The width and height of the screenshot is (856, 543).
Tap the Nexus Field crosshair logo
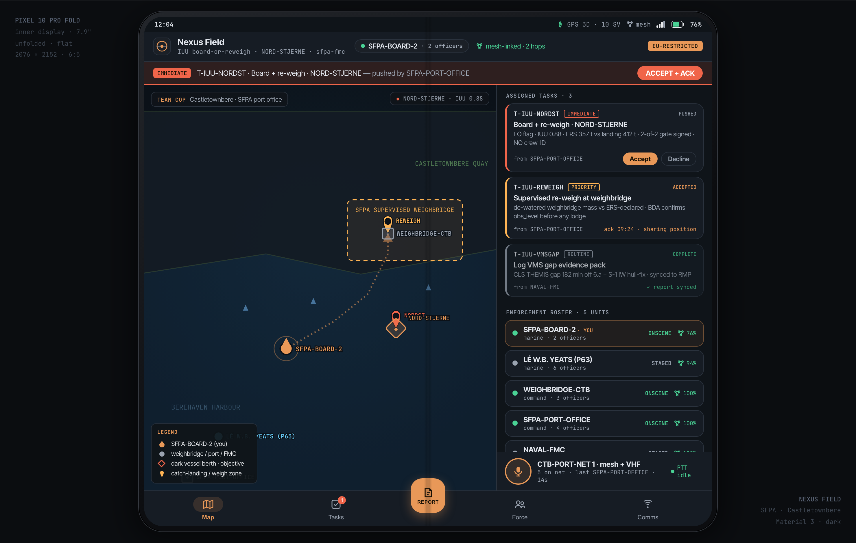click(x=162, y=46)
